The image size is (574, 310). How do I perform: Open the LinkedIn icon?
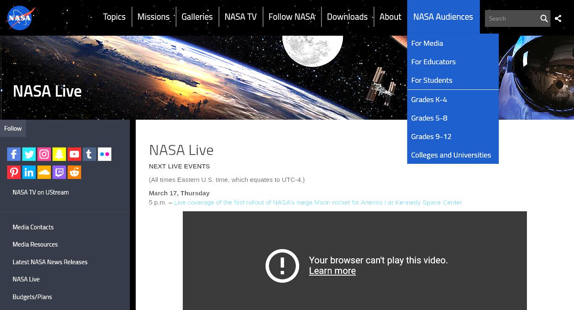[x=29, y=172]
